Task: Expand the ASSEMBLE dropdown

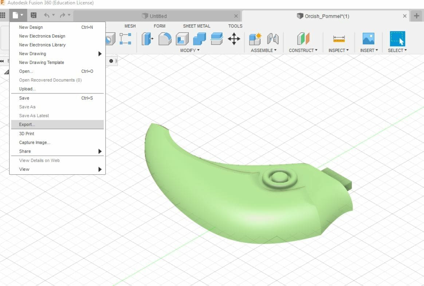Action: point(264,51)
